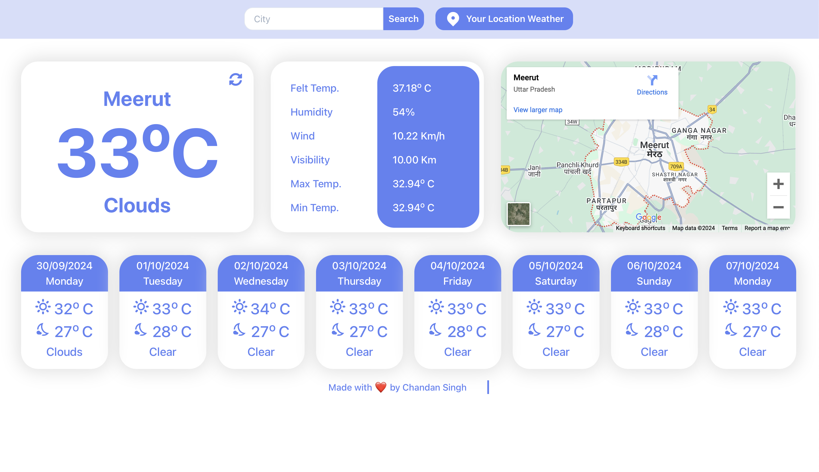
Task: Click Clouds label on 30/09/2024 card
Action: (64, 352)
